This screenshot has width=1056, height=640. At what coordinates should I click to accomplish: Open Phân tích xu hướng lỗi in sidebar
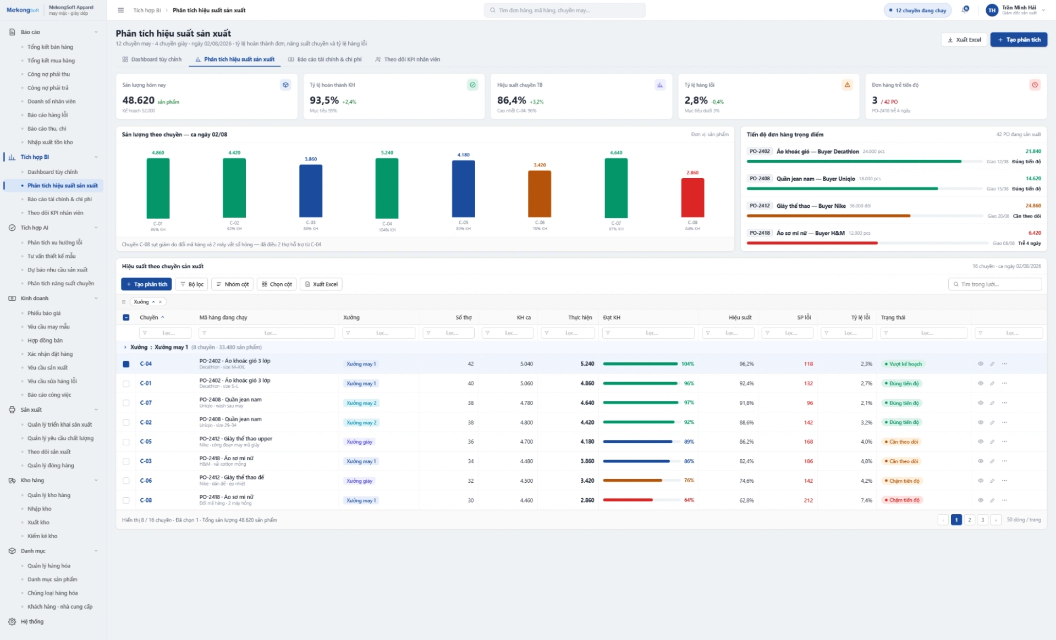(54, 242)
